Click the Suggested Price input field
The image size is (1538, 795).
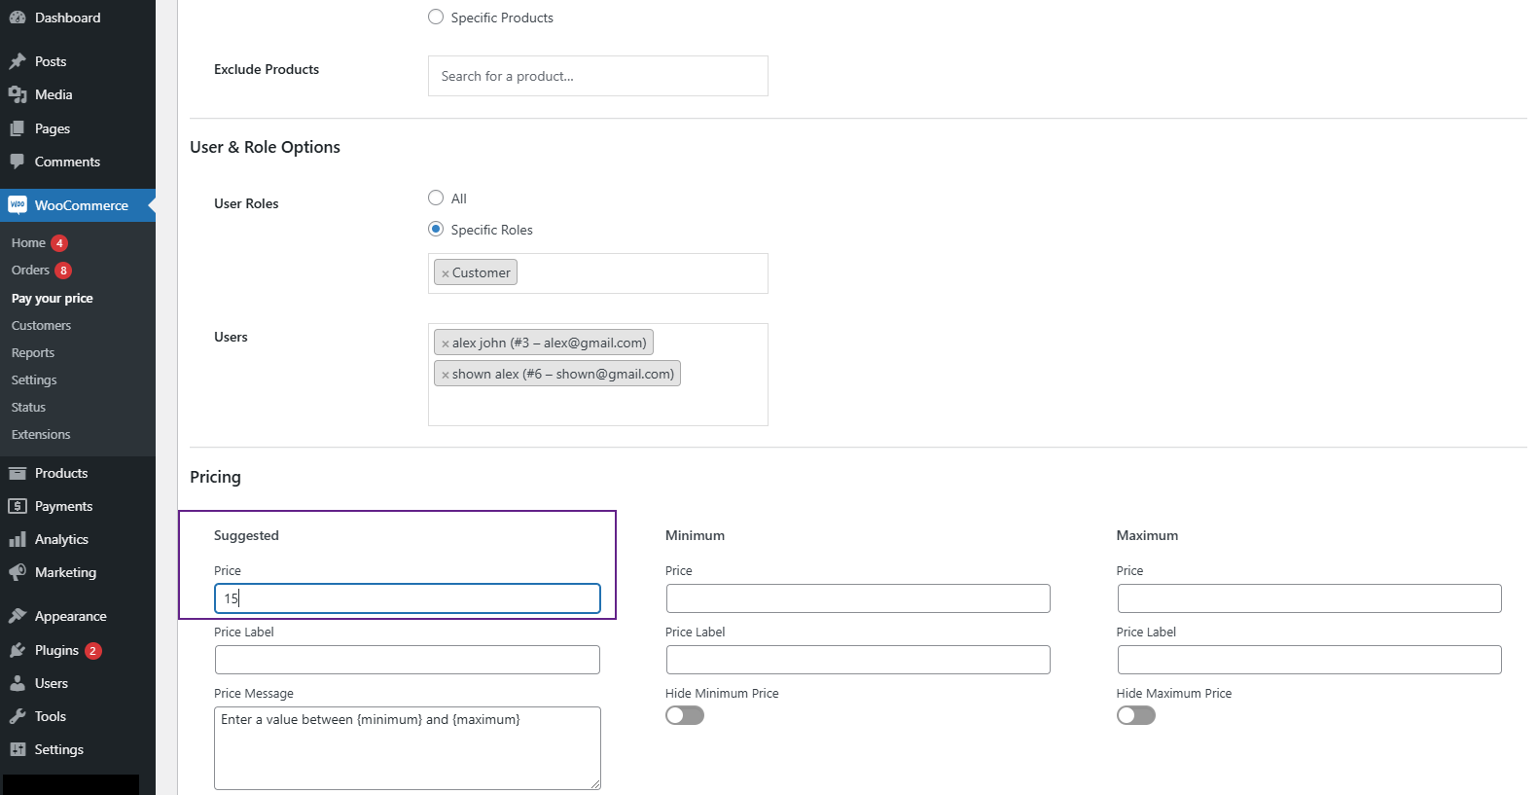tap(408, 598)
